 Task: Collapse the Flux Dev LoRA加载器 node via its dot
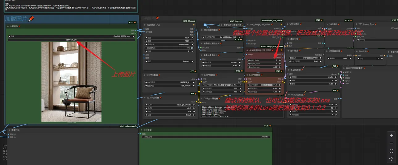point(202,75)
